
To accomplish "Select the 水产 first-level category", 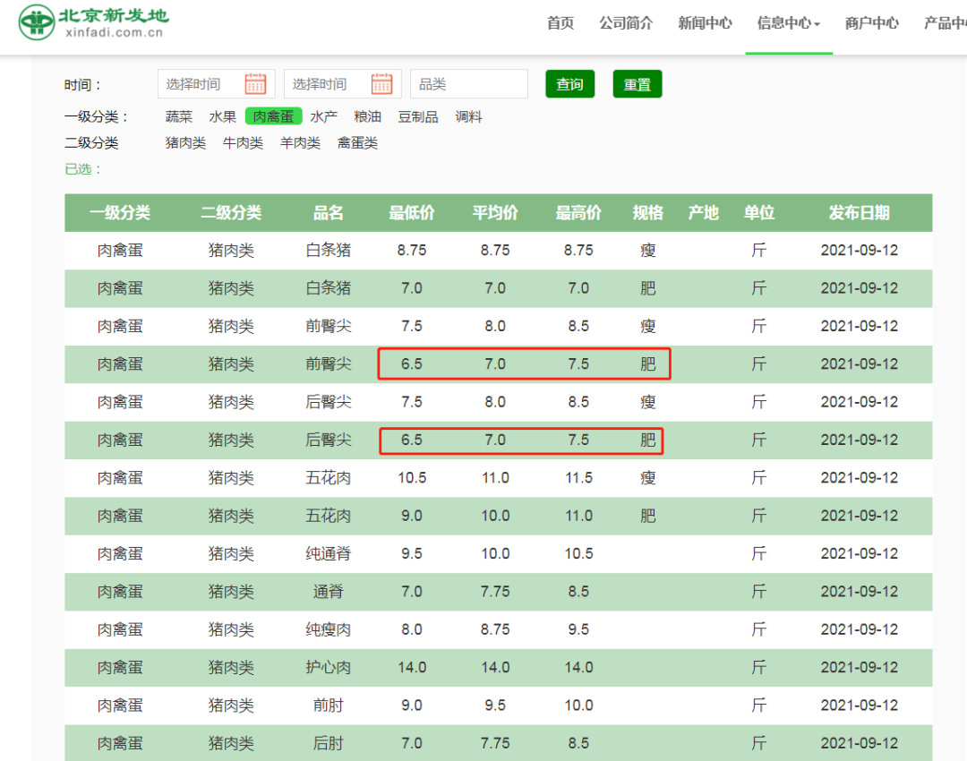I will coord(324,116).
